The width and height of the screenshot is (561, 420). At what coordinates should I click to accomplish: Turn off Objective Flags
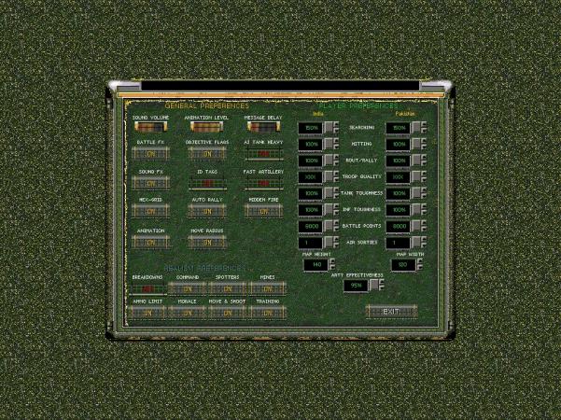point(205,154)
